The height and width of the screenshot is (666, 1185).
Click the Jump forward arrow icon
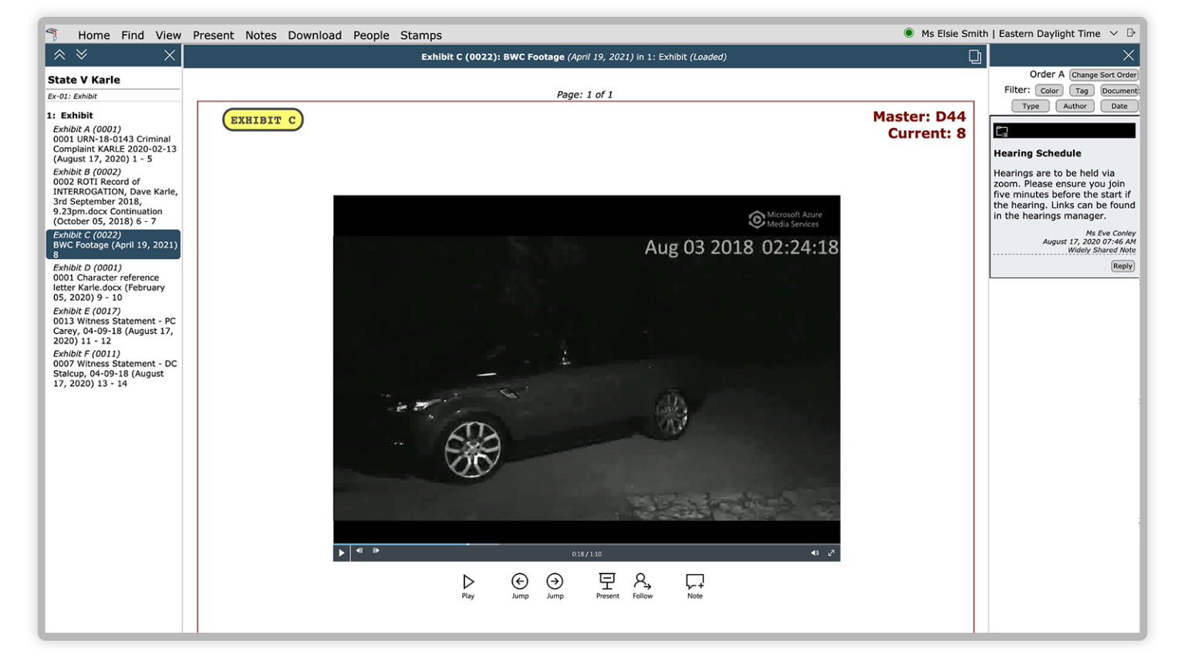(555, 582)
